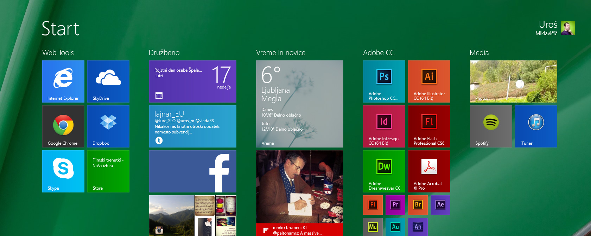
Task: Open the Calendar tile showing 17 nedelja
Action: (193, 81)
